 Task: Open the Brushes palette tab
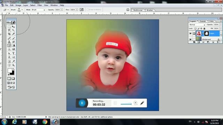(149, 10)
